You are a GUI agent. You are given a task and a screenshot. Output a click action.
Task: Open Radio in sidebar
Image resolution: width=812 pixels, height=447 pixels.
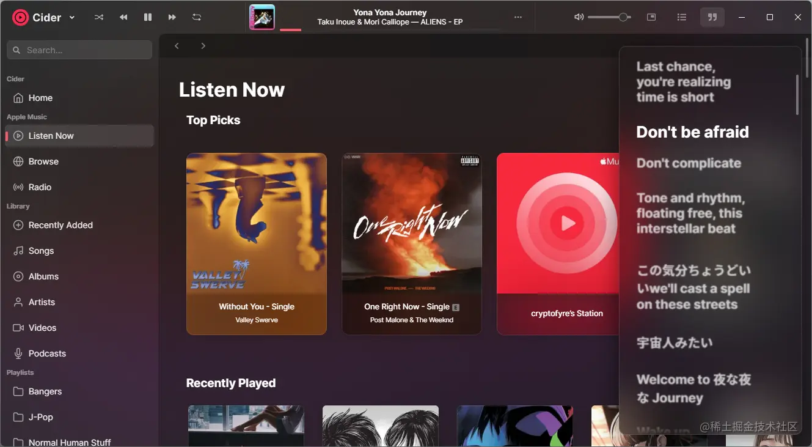pyautogui.click(x=79, y=187)
